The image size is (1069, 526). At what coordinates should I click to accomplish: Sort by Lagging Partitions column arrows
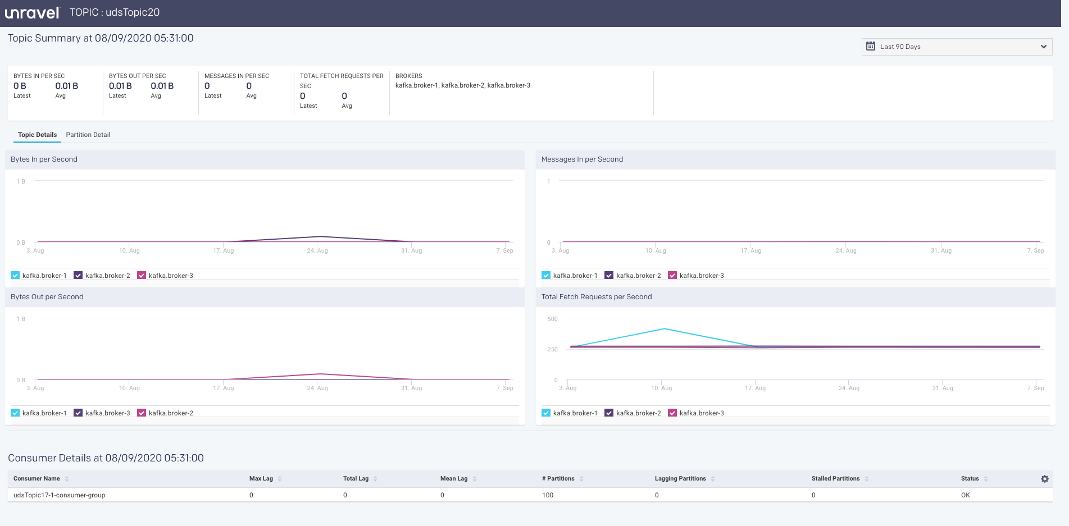click(713, 479)
